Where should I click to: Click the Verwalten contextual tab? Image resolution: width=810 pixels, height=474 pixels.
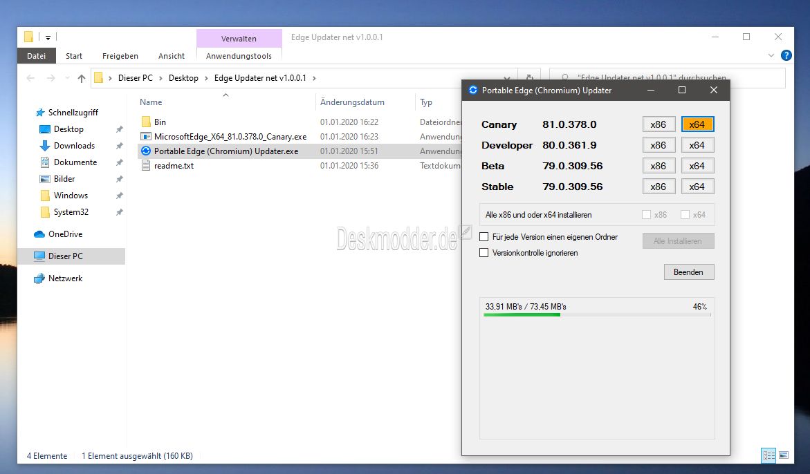(239, 39)
